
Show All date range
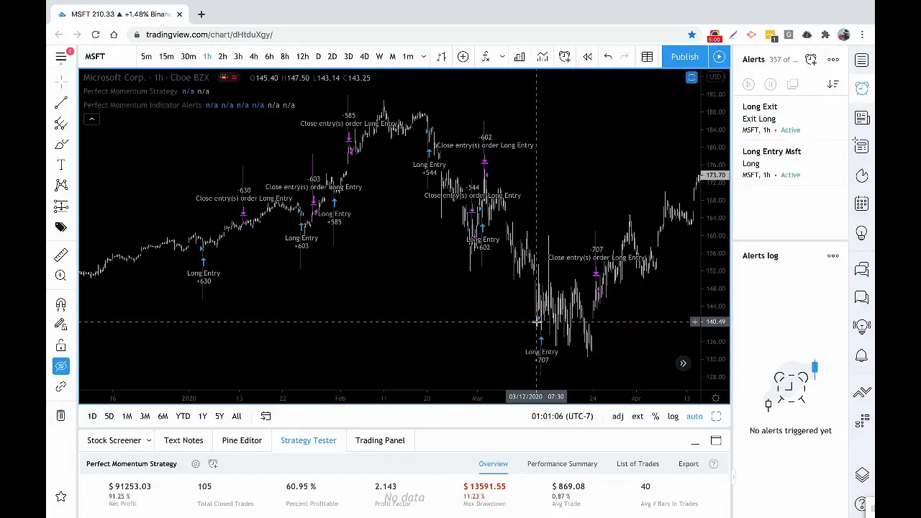236,416
